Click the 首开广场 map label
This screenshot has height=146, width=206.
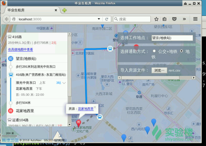[148, 85]
